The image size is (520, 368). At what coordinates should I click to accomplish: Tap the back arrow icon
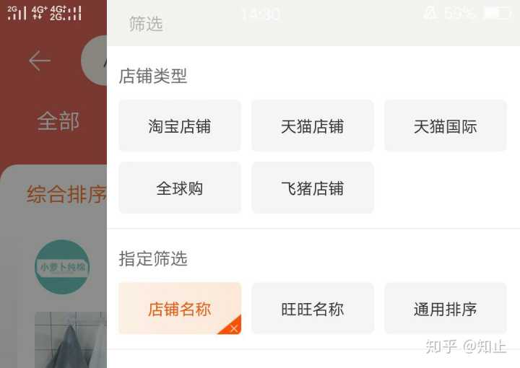[x=40, y=61]
